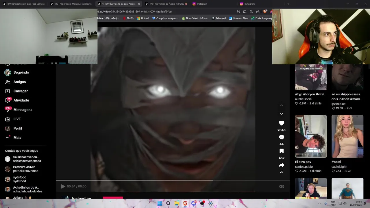Open a new browser tab

288,4
